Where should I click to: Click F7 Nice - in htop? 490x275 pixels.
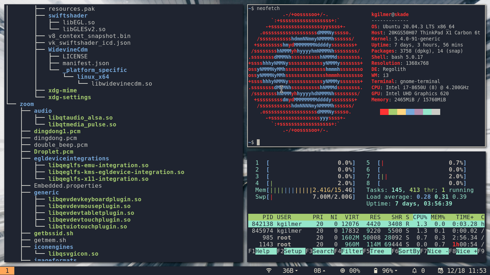click(x=434, y=251)
